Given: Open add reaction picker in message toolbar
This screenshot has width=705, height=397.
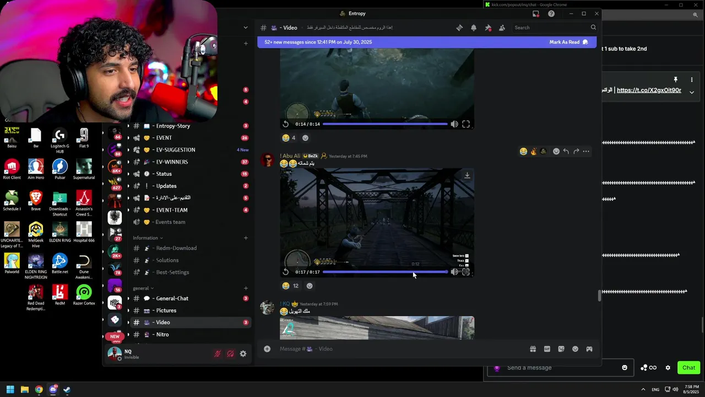Looking at the screenshot, I should click(x=556, y=152).
